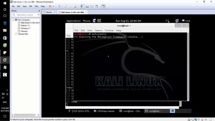The image size is (215, 121).
Task: Click the Kali clock Sun Aug 21
Action: 128,21
